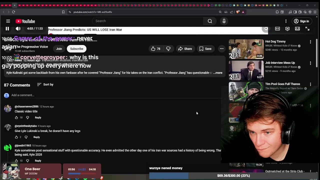Image resolution: width=320 pixels, height=180 pixels.
Task: Click the Add a comment field
Action: point(116,95)
